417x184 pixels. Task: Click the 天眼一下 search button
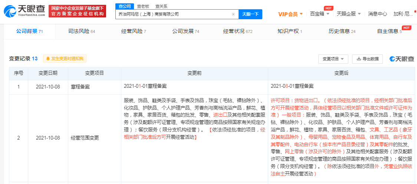[x=250, y=14]
